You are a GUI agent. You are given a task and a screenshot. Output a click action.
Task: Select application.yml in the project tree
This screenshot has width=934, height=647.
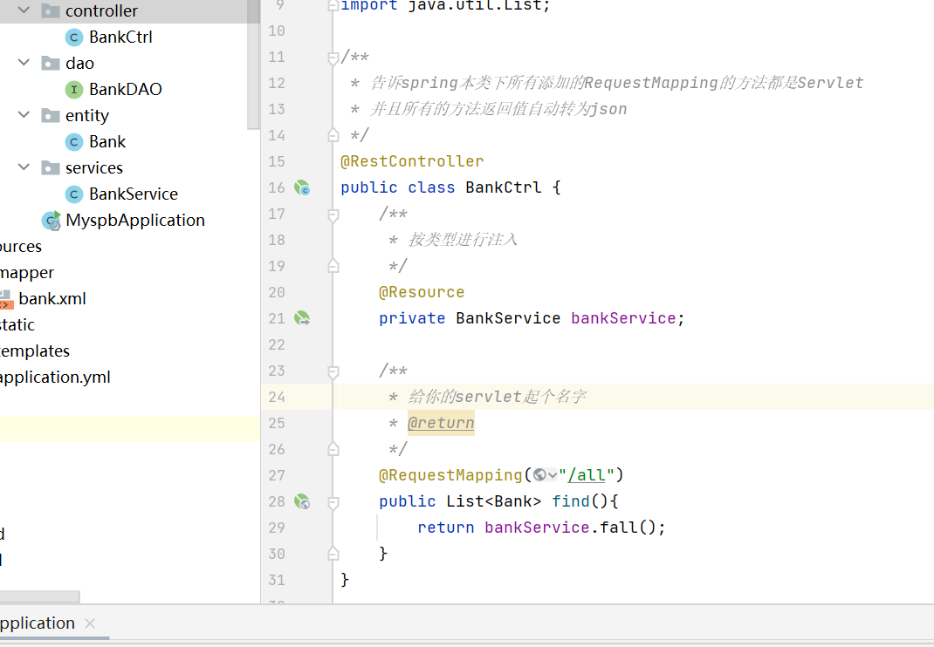(55, 378)
